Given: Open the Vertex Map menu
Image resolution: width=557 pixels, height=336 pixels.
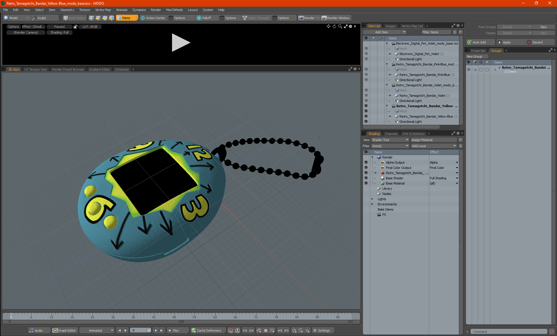Looking at the screenshot, I should (x=103, y=10).
